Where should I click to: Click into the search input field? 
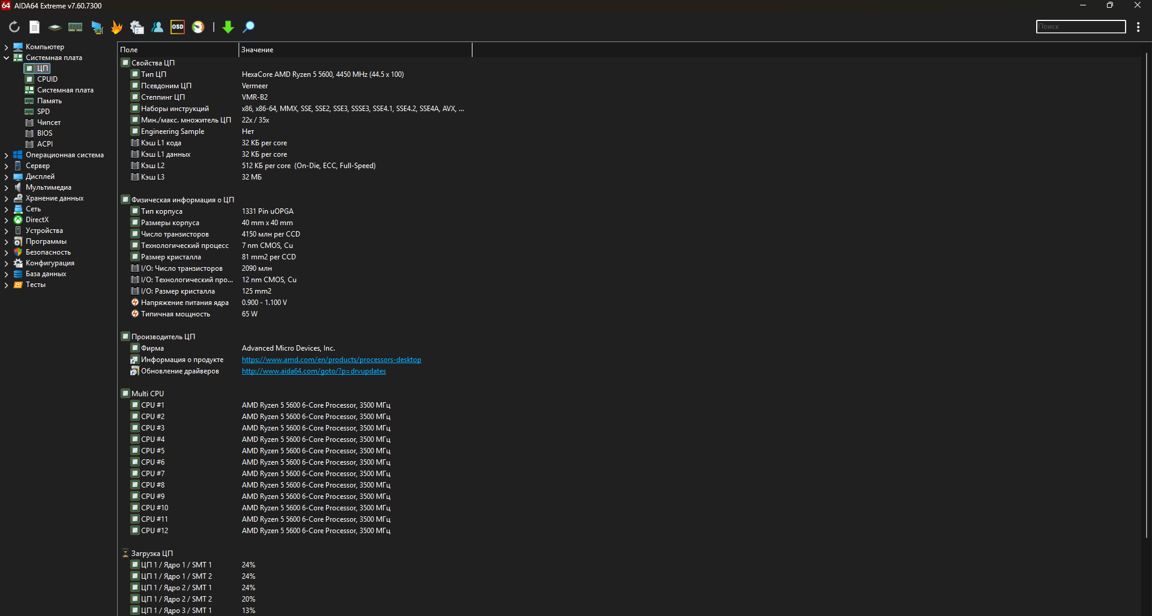click(x=1081, y=26)
